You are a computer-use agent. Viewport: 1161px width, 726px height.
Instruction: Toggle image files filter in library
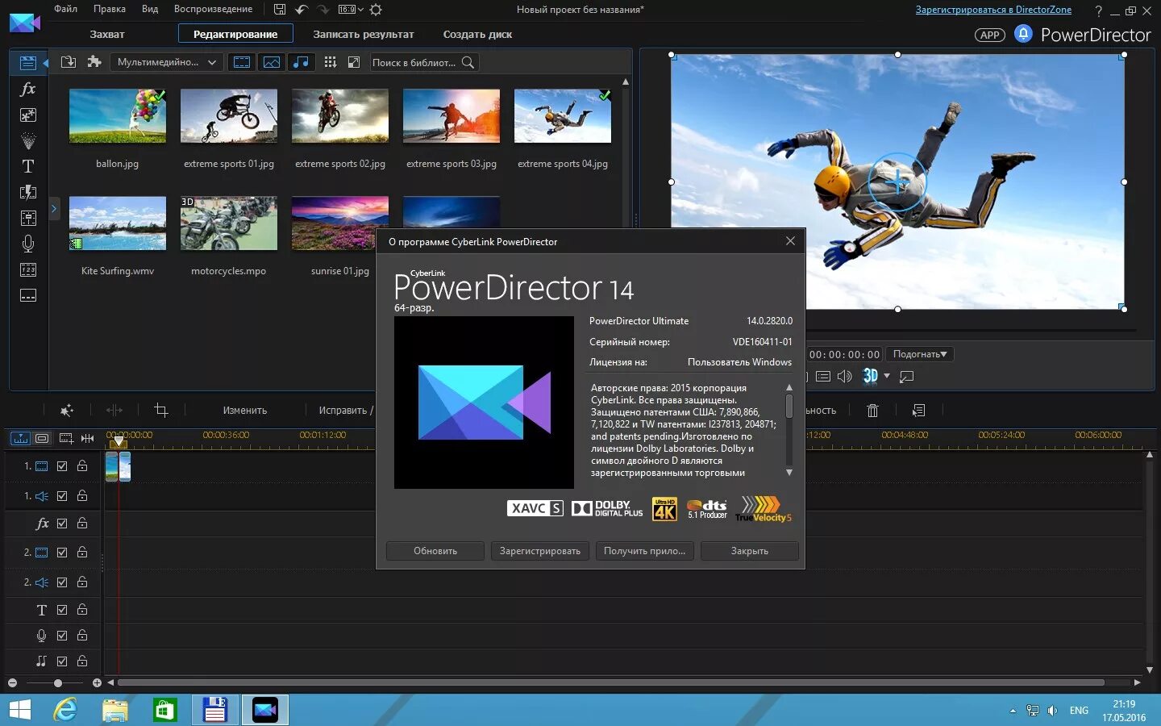(x=272, y=62)
